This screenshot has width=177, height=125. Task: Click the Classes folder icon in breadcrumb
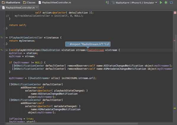tap(25, 2)
